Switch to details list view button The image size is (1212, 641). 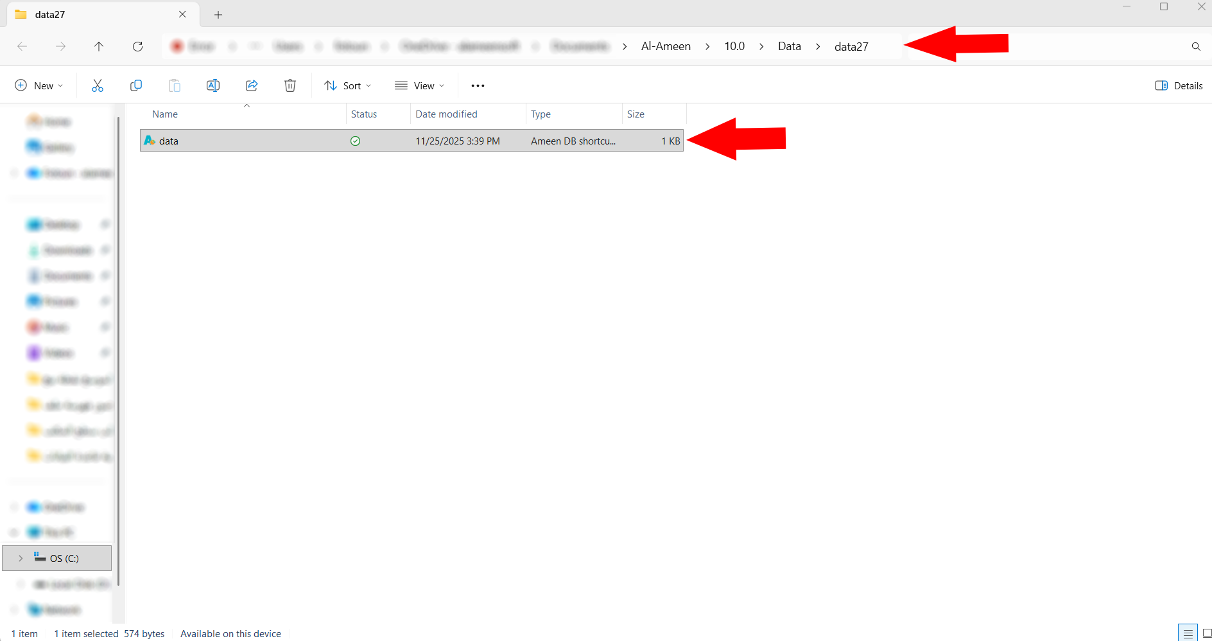1188,633
